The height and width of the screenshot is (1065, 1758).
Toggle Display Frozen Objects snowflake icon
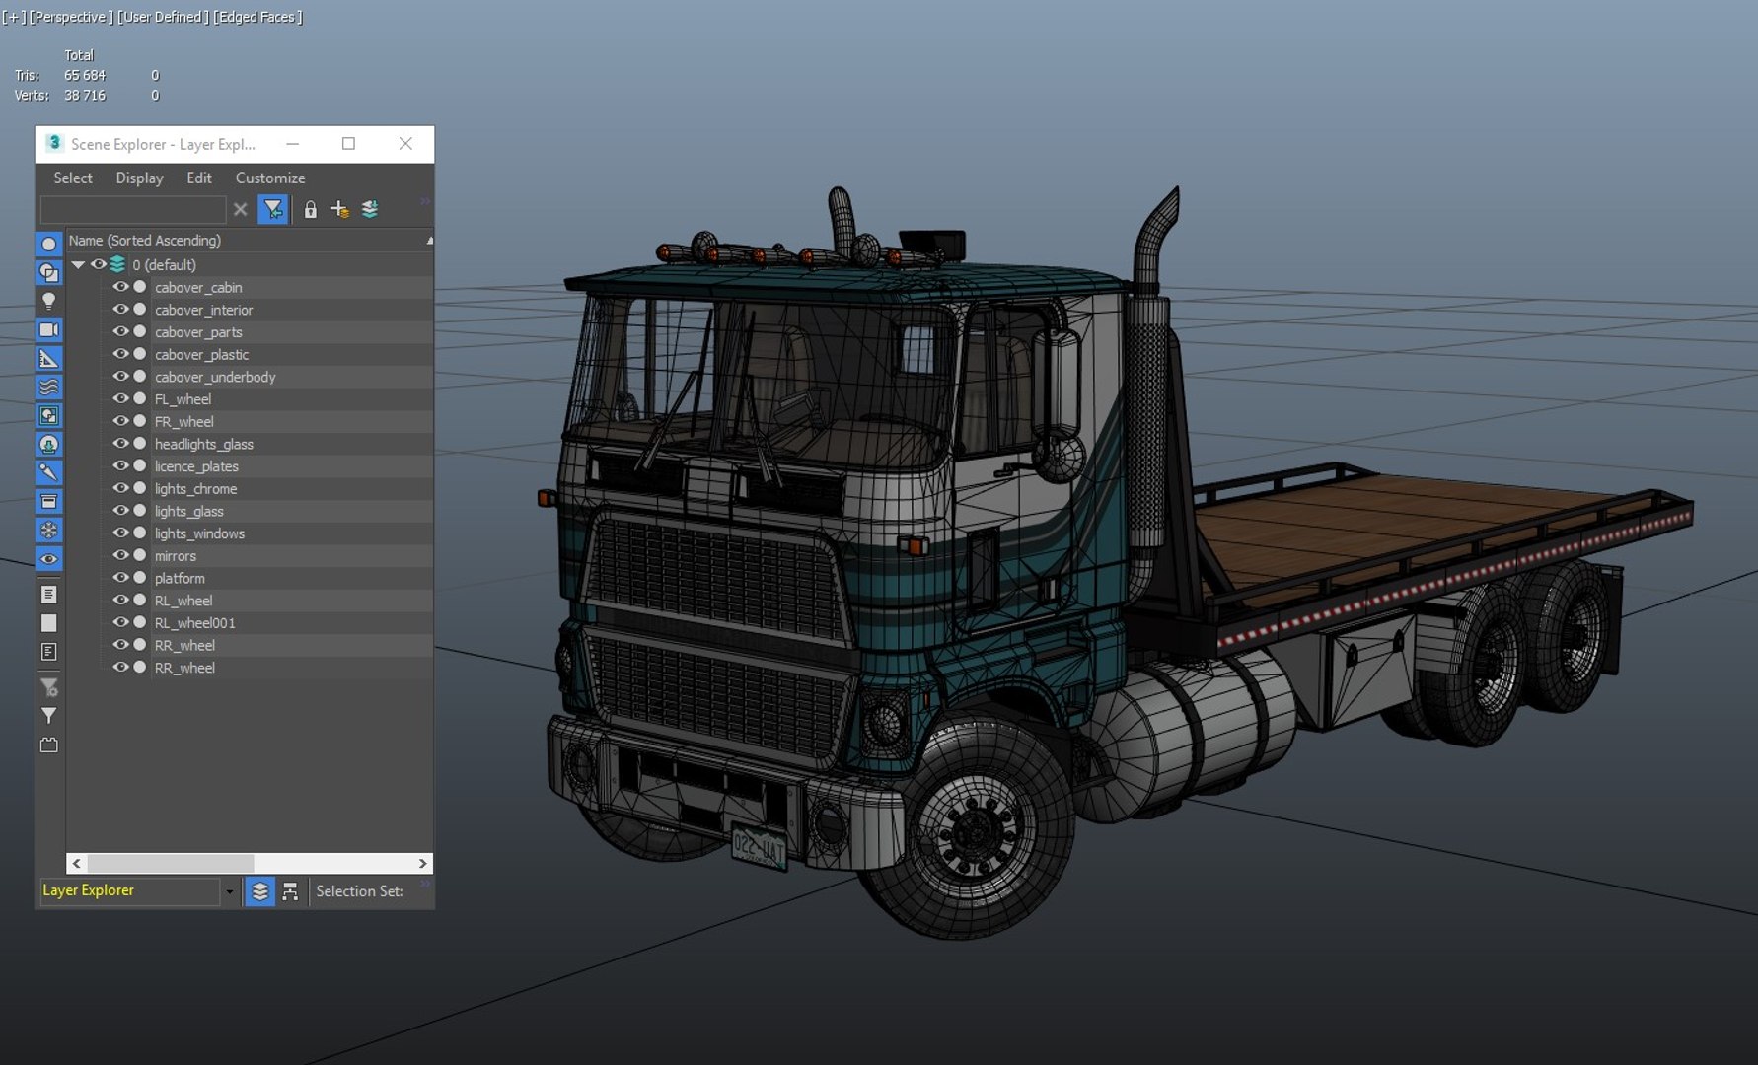48,531
